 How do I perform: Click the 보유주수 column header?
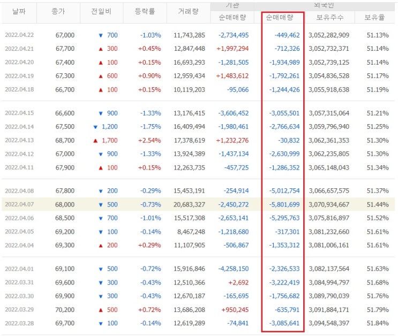(330, 18)
